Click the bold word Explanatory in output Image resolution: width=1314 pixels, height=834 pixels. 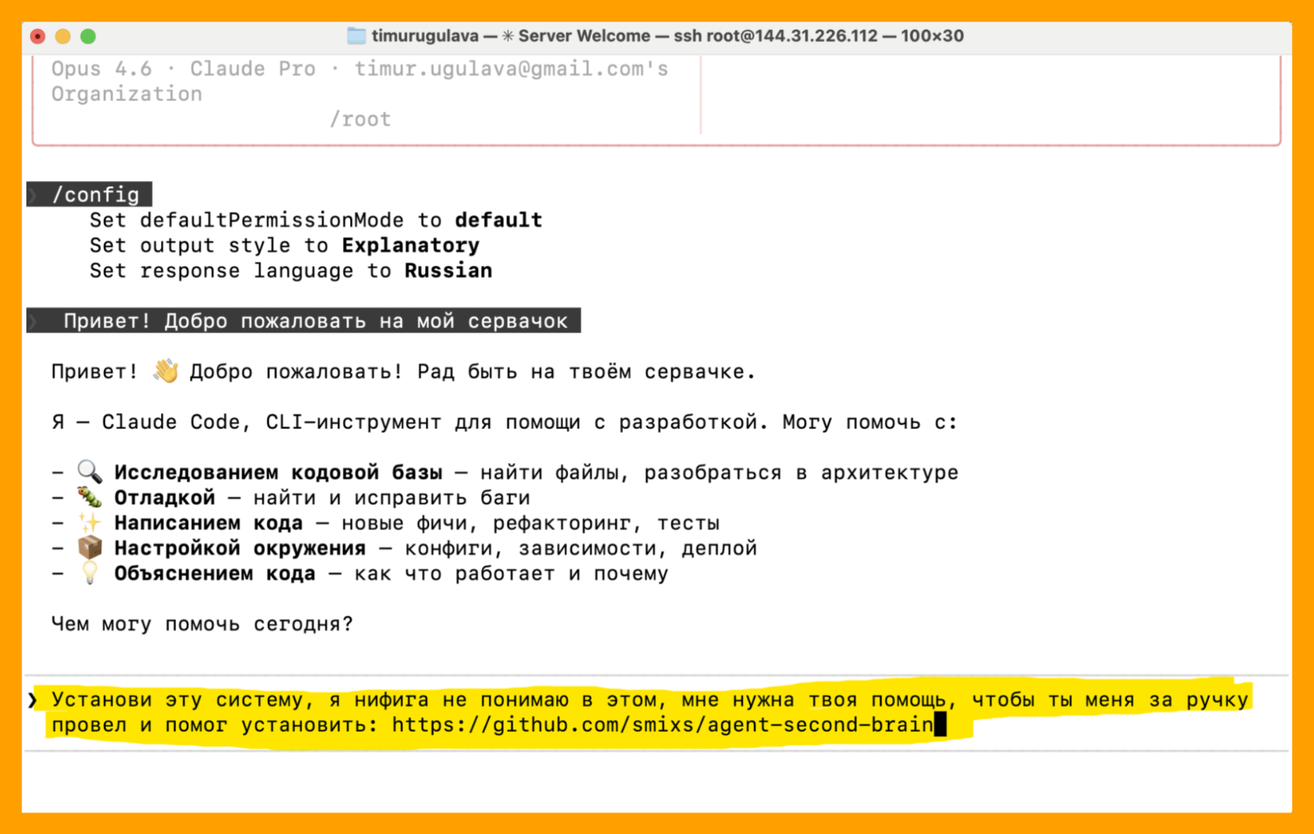pos(410,245)
